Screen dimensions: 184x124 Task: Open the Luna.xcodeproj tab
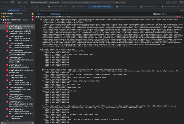click(x=79, y=7)
